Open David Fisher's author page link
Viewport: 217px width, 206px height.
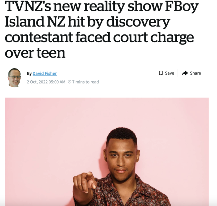coord(45,73)
